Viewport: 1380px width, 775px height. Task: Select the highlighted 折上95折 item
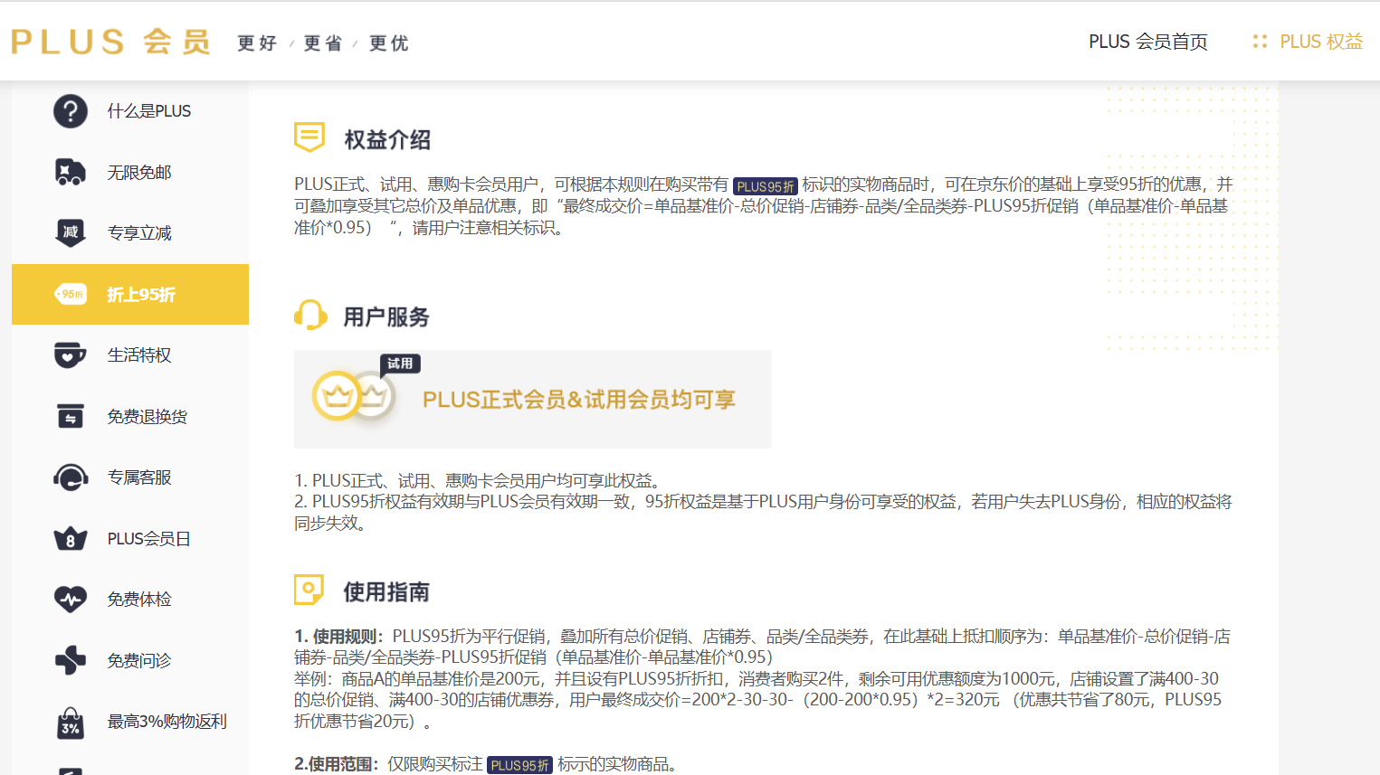pyautogui.click(x=130, y=294)
